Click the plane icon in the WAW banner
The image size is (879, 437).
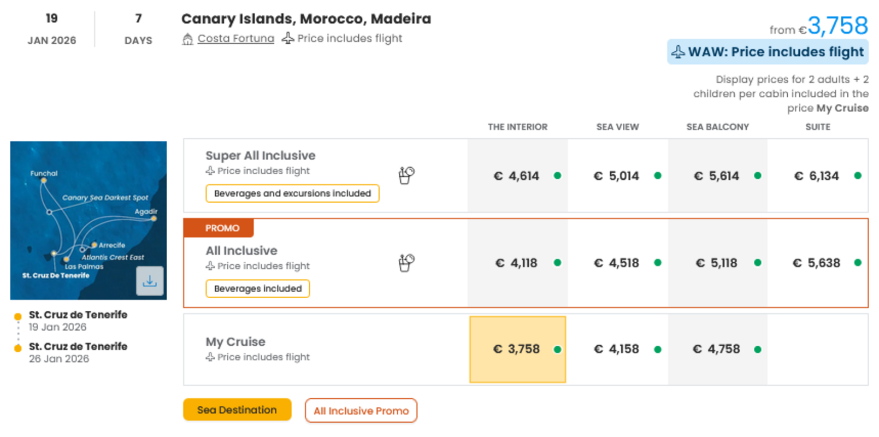[679, 52]
